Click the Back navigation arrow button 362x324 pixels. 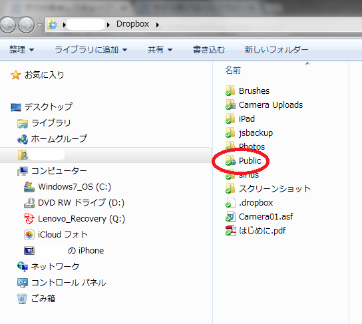pos(8,25)
